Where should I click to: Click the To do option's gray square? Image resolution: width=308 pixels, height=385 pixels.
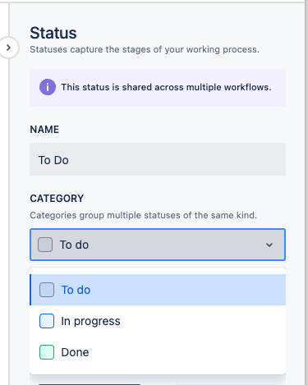(47, 290)
